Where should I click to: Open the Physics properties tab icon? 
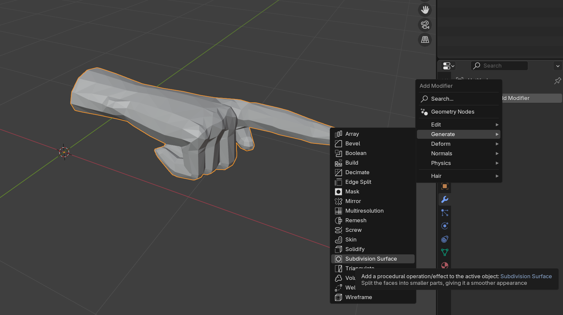click(x=445, y=226)
